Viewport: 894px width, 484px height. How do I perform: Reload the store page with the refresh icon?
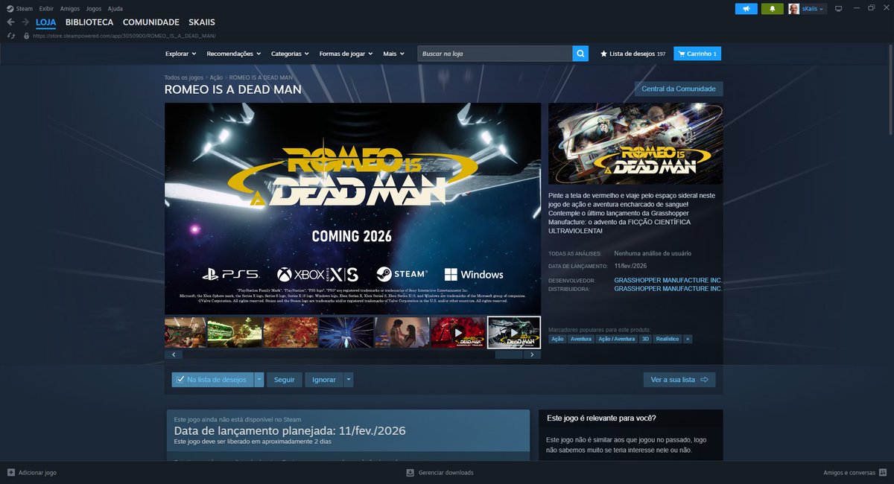10,36
